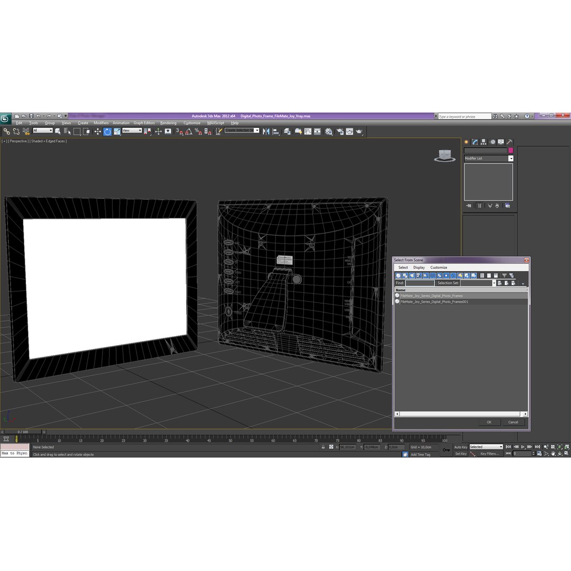Click Cancel in Select From Scene dialog
571x571 pixels.
[513, 422]
